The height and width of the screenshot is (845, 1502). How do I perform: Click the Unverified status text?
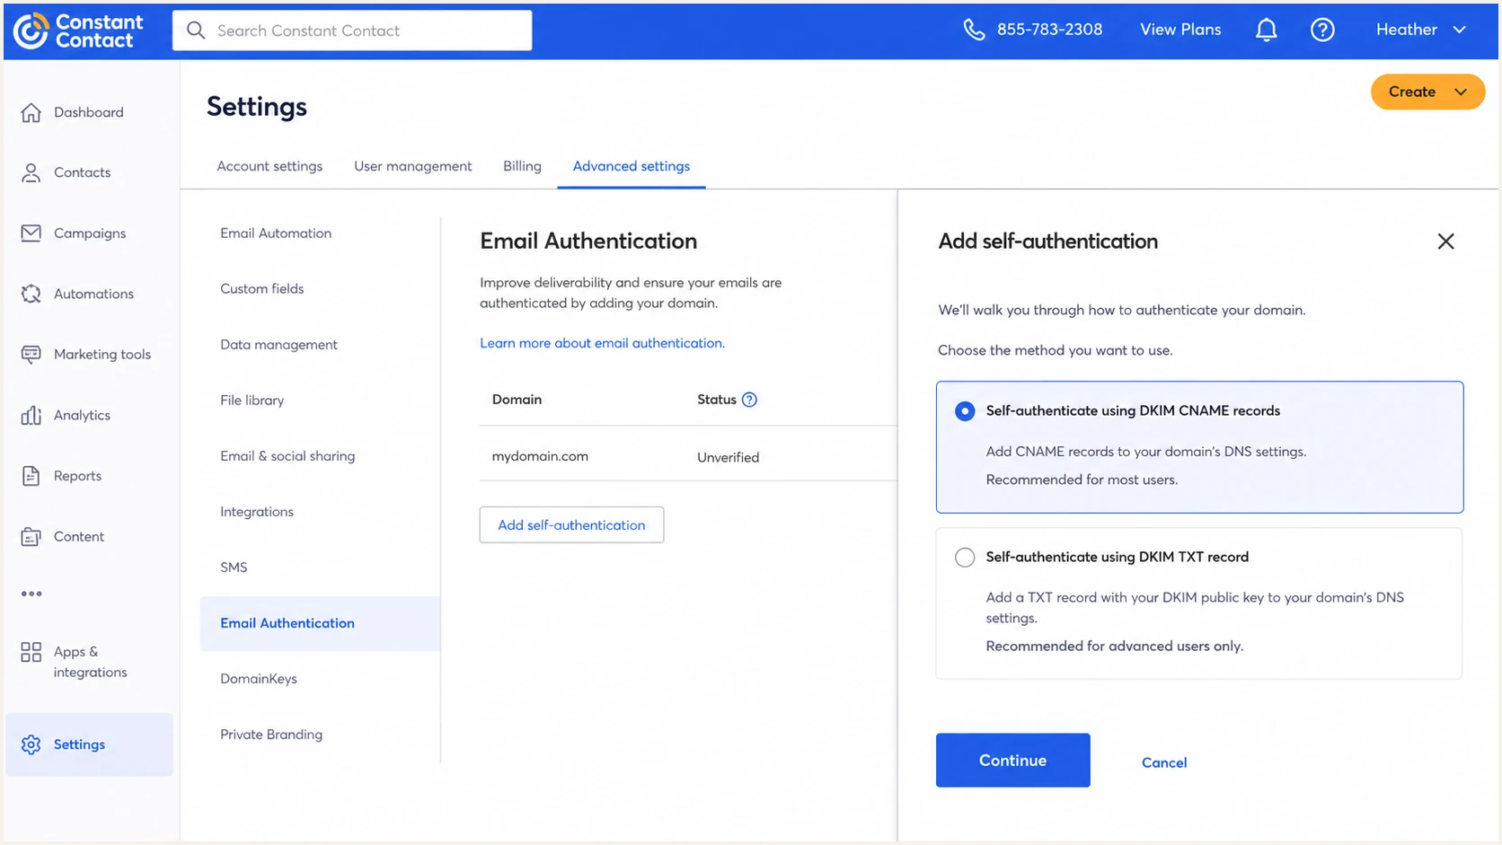coord(728,457)
